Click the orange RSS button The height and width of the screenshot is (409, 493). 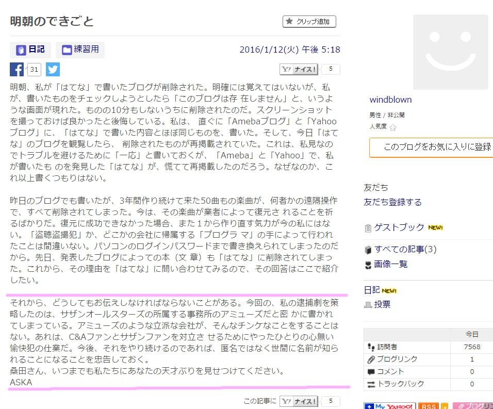pyautogui.click(x=429, y=406)
